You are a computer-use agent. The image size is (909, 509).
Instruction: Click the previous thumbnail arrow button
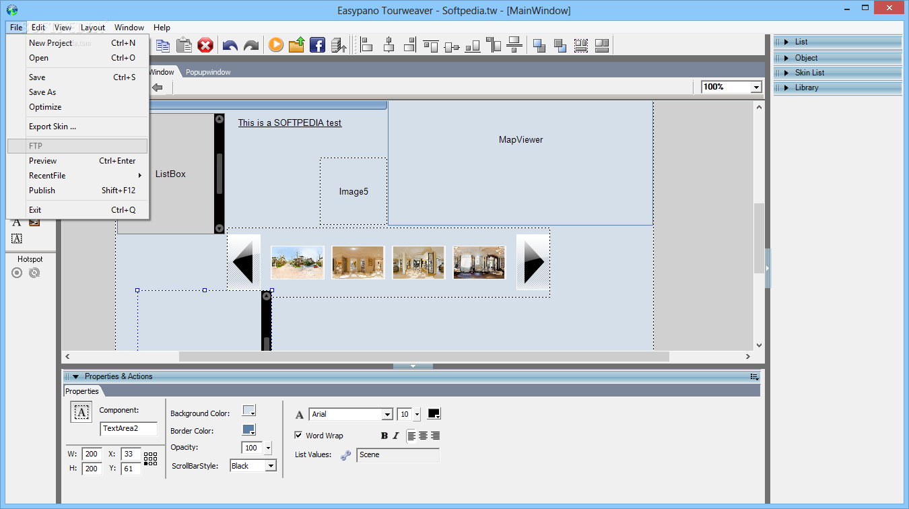pyautogui.click(x=243, y=262)
